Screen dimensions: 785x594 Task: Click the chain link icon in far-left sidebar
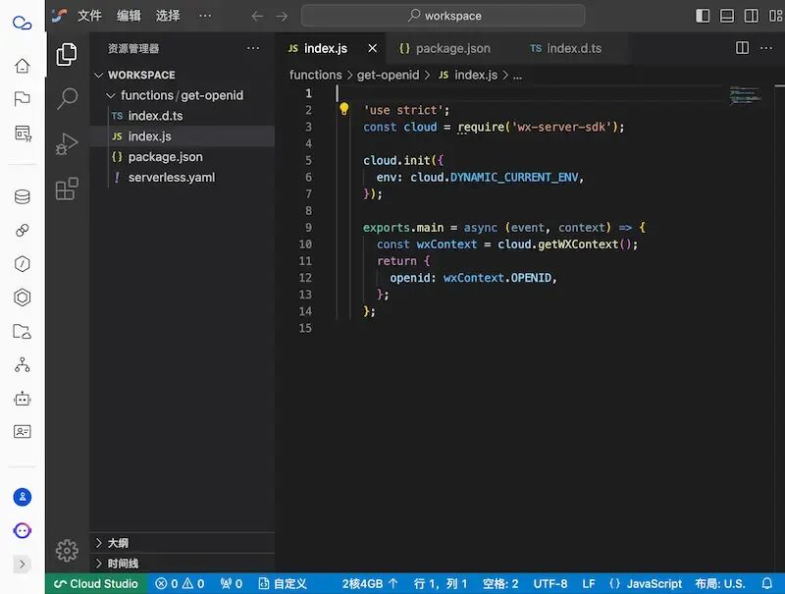click(x=22, y=231)
